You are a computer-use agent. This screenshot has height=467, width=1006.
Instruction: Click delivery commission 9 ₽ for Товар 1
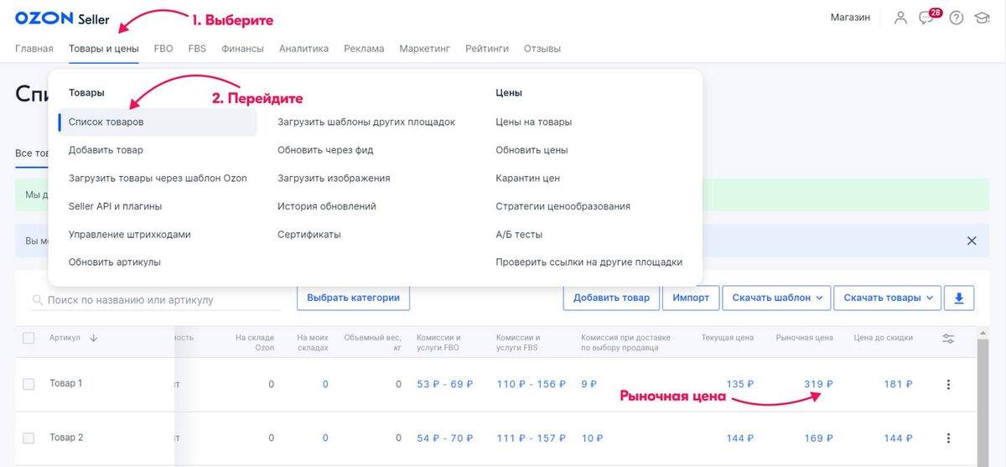click(x=589, y=384)
